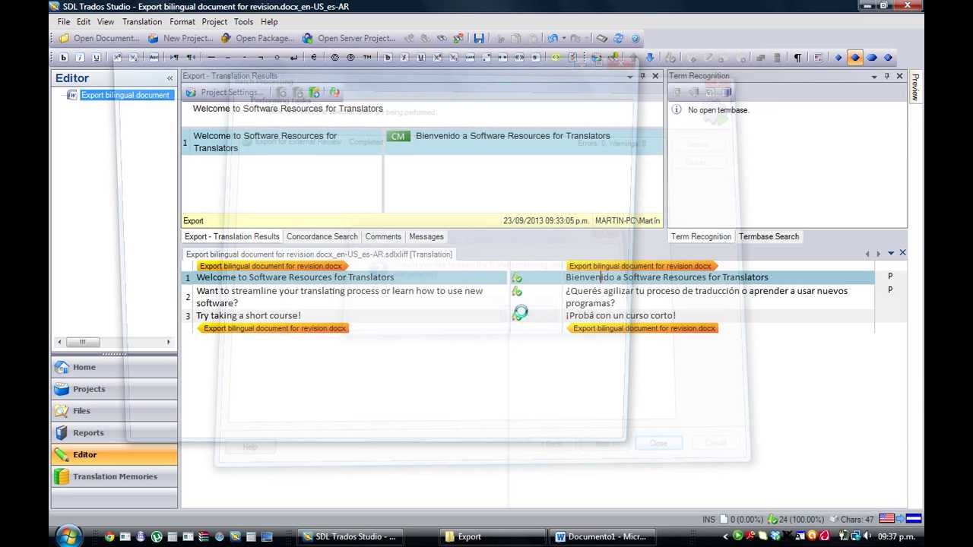Toggle Italic formatting icon
This screenshot has height=547, width=973.
click(80, 57)
